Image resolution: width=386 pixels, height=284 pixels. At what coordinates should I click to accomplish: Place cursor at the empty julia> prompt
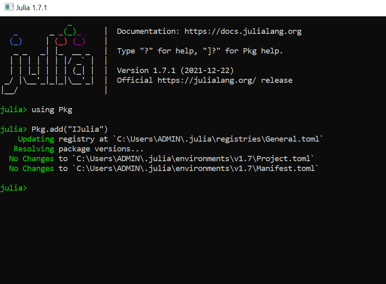point(33,188)
